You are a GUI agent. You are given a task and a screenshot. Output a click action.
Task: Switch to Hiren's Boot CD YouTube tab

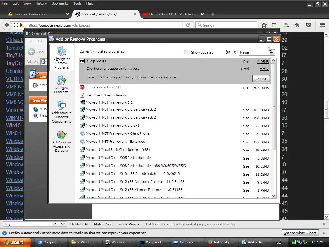(173, 14)
